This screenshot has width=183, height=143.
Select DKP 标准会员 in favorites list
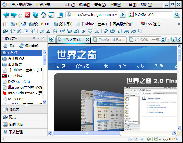point(22,81)
